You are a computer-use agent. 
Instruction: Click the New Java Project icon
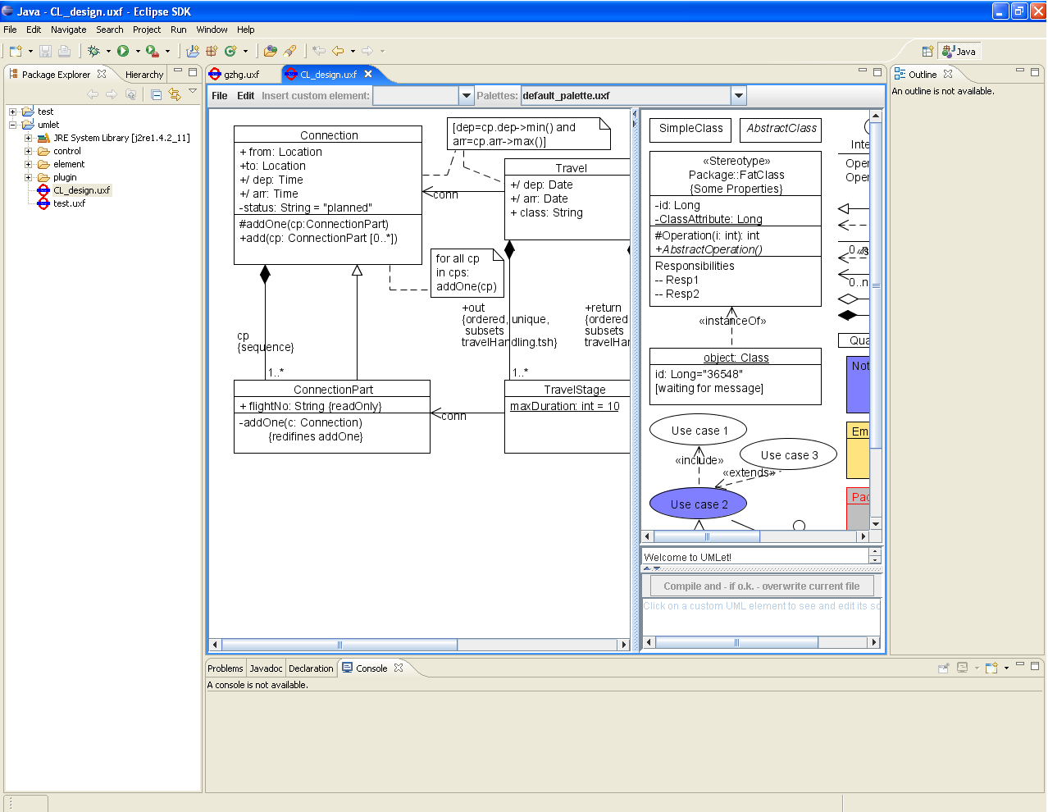193,51
